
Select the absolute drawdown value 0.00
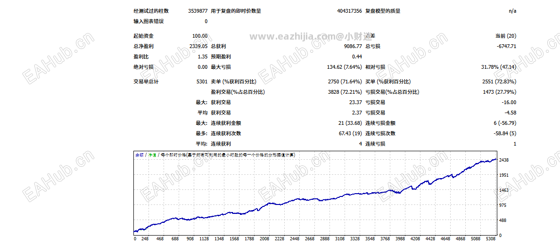[x=203, y=67]
